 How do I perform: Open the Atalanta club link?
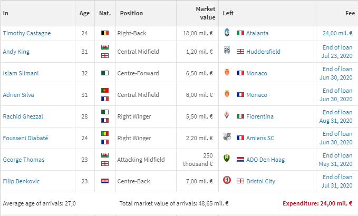pos(257,33)
